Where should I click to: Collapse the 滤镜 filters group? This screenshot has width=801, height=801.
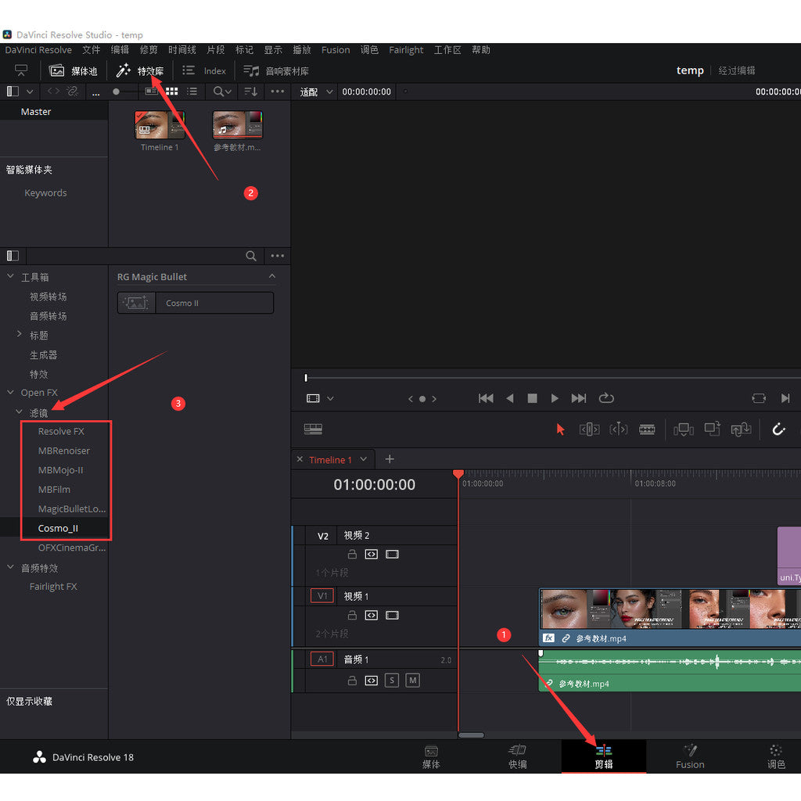point(19,411)
